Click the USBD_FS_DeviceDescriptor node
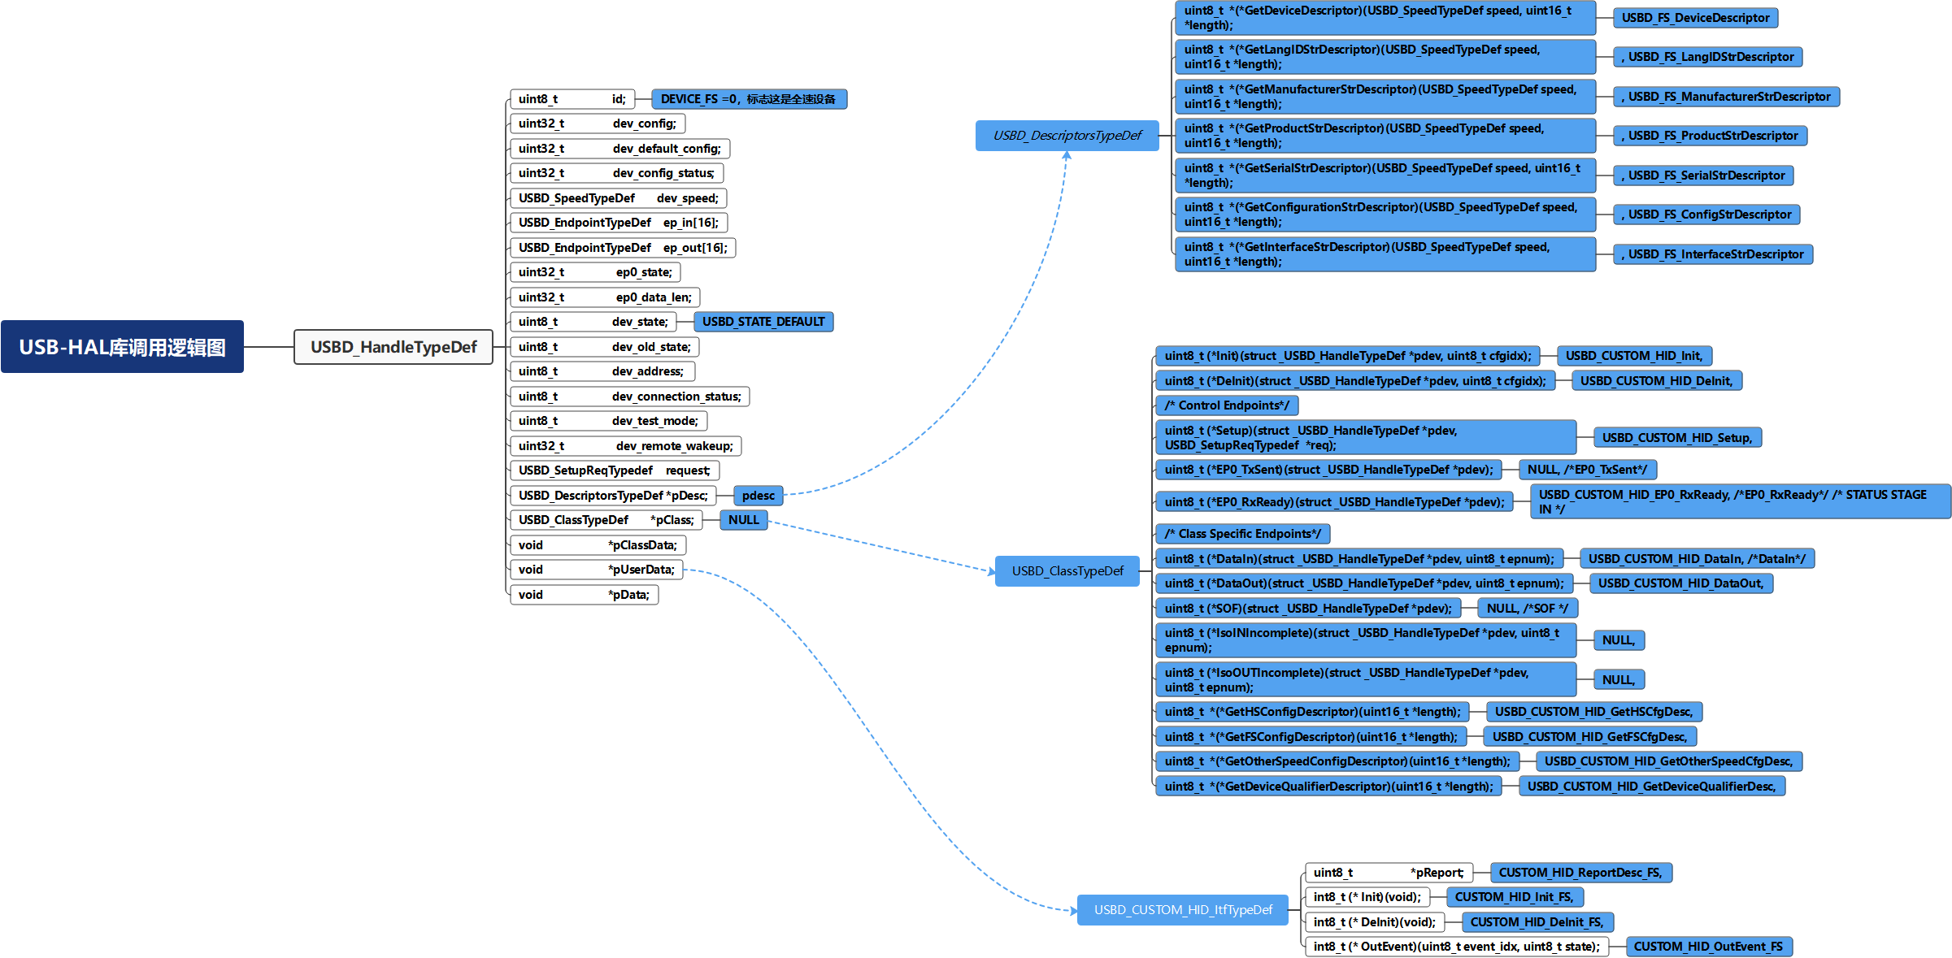 (x=1695, y=18)
